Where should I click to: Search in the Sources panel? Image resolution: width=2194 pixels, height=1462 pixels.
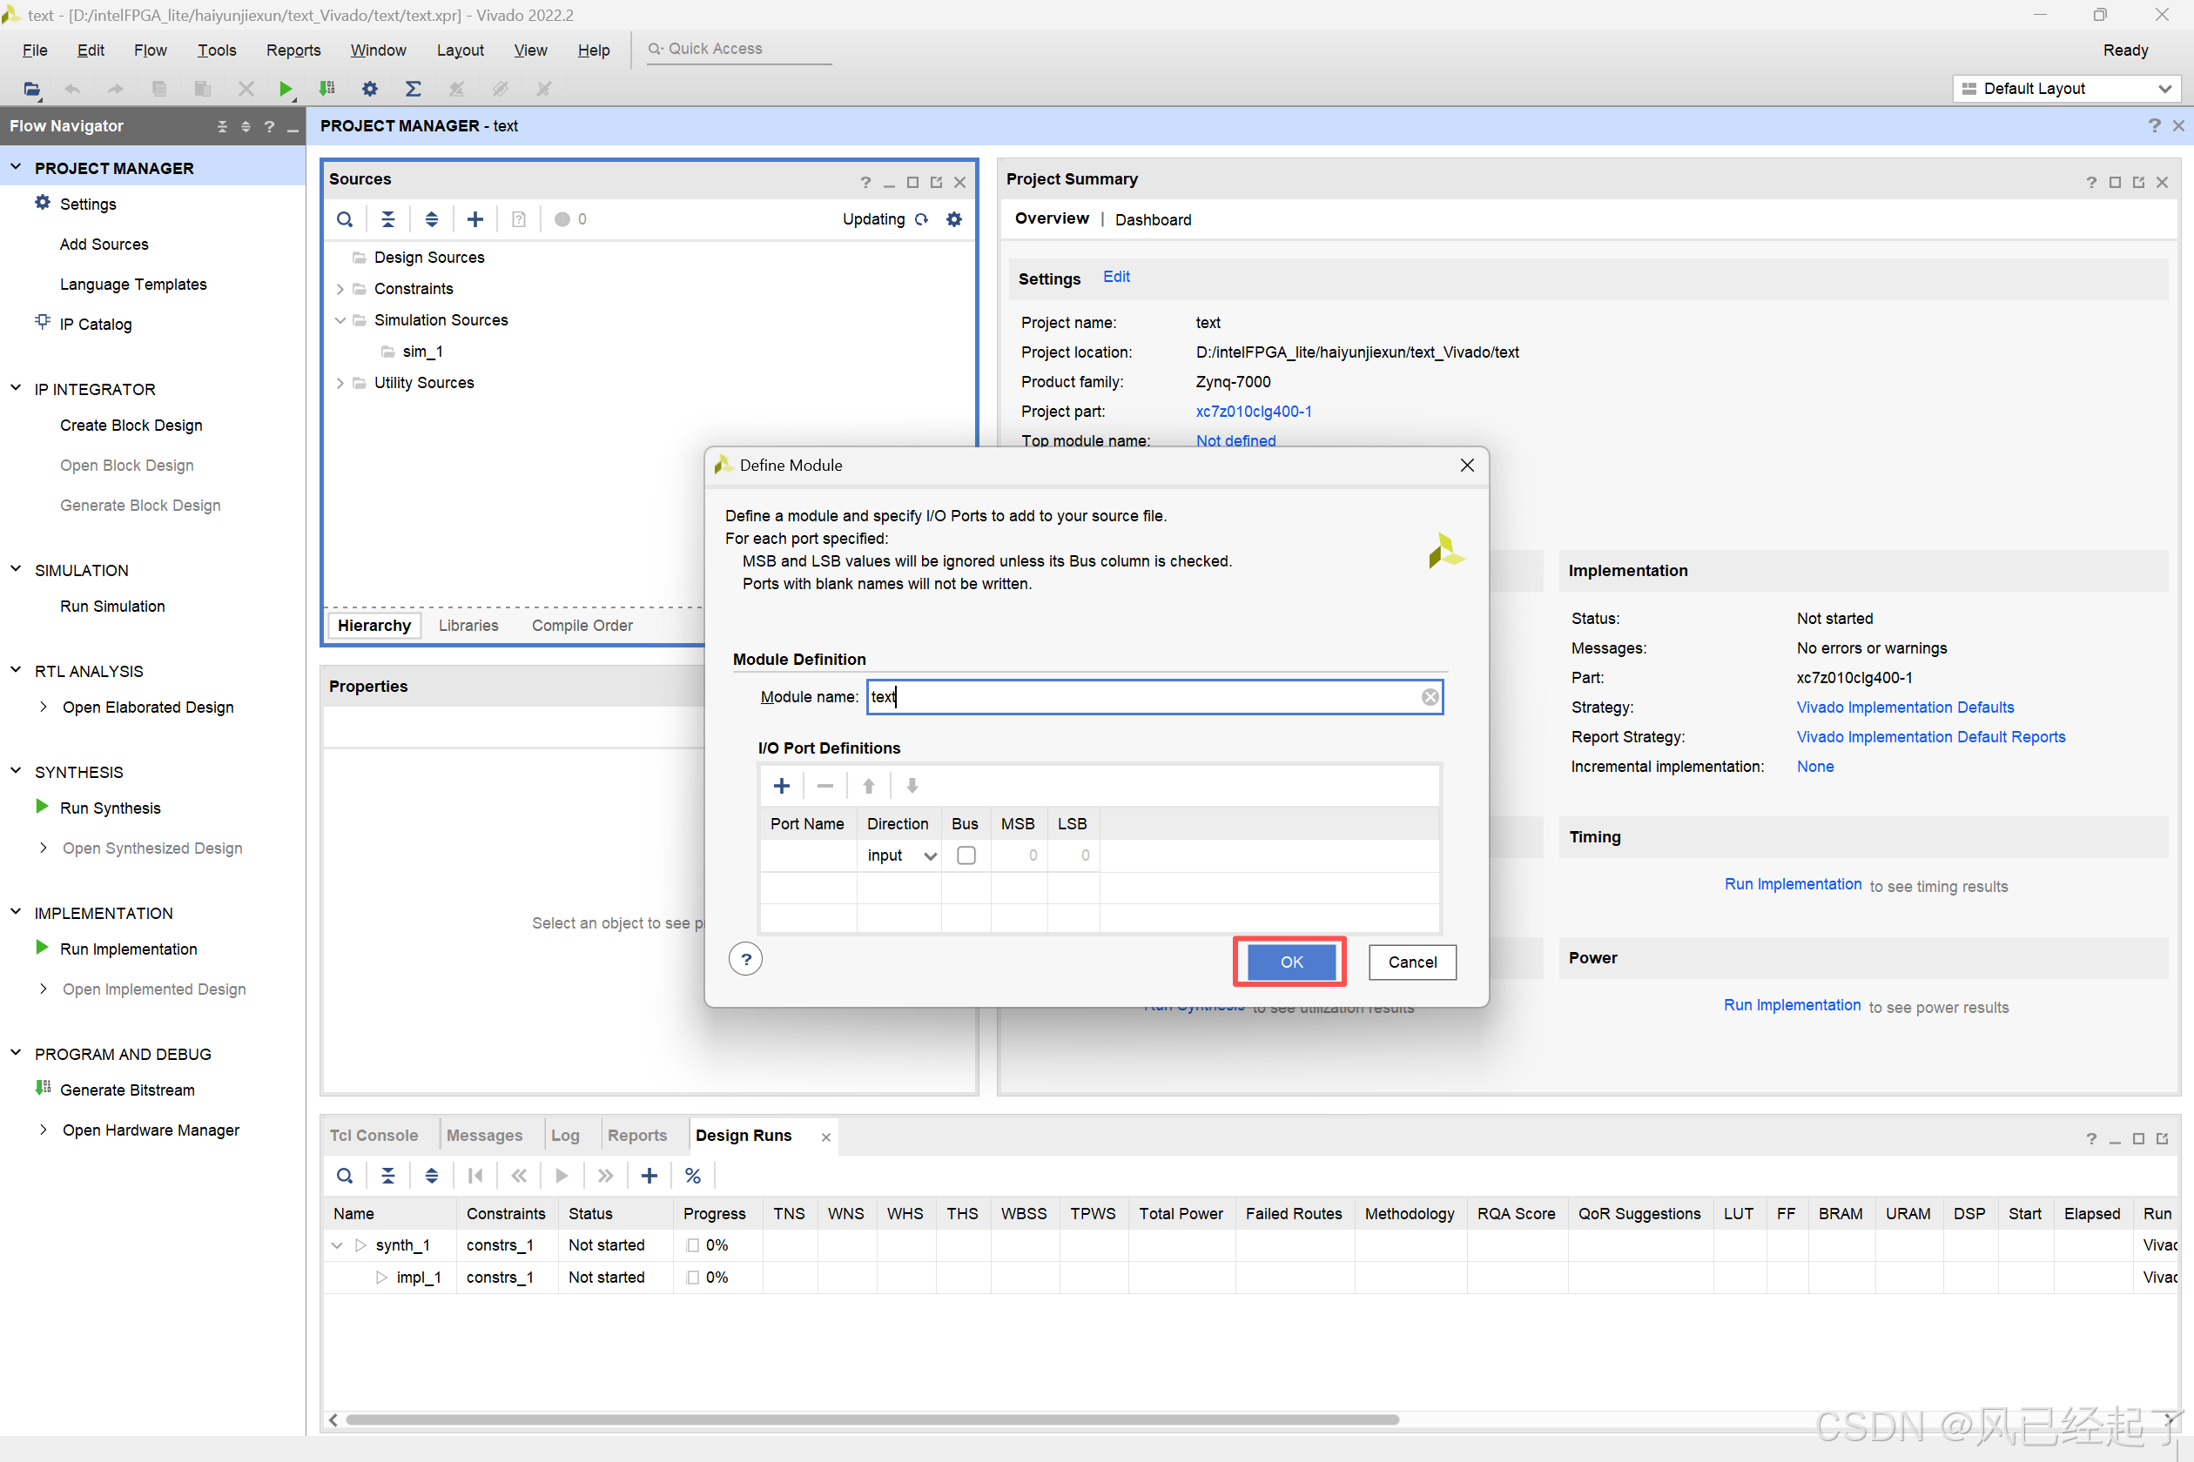[345, 219]
